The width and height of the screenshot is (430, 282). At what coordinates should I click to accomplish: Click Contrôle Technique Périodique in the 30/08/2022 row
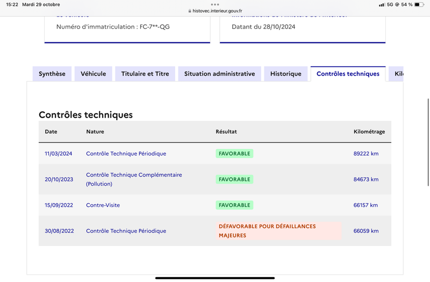point(126,231)
